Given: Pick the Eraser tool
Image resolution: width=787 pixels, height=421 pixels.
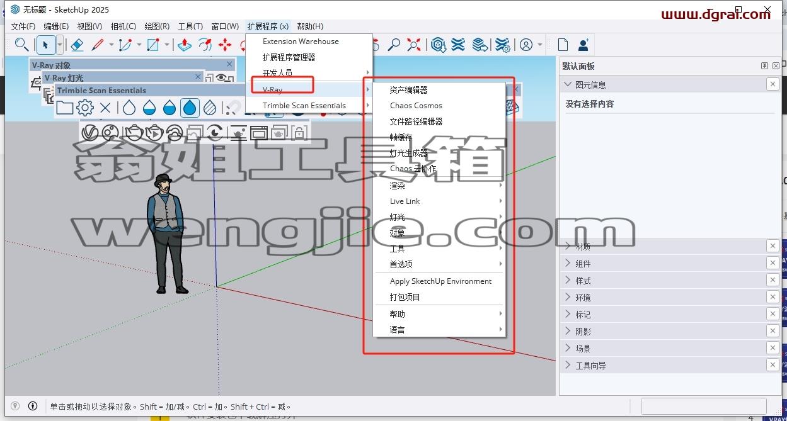Looking at the screenshot, I should coord(77,45).
